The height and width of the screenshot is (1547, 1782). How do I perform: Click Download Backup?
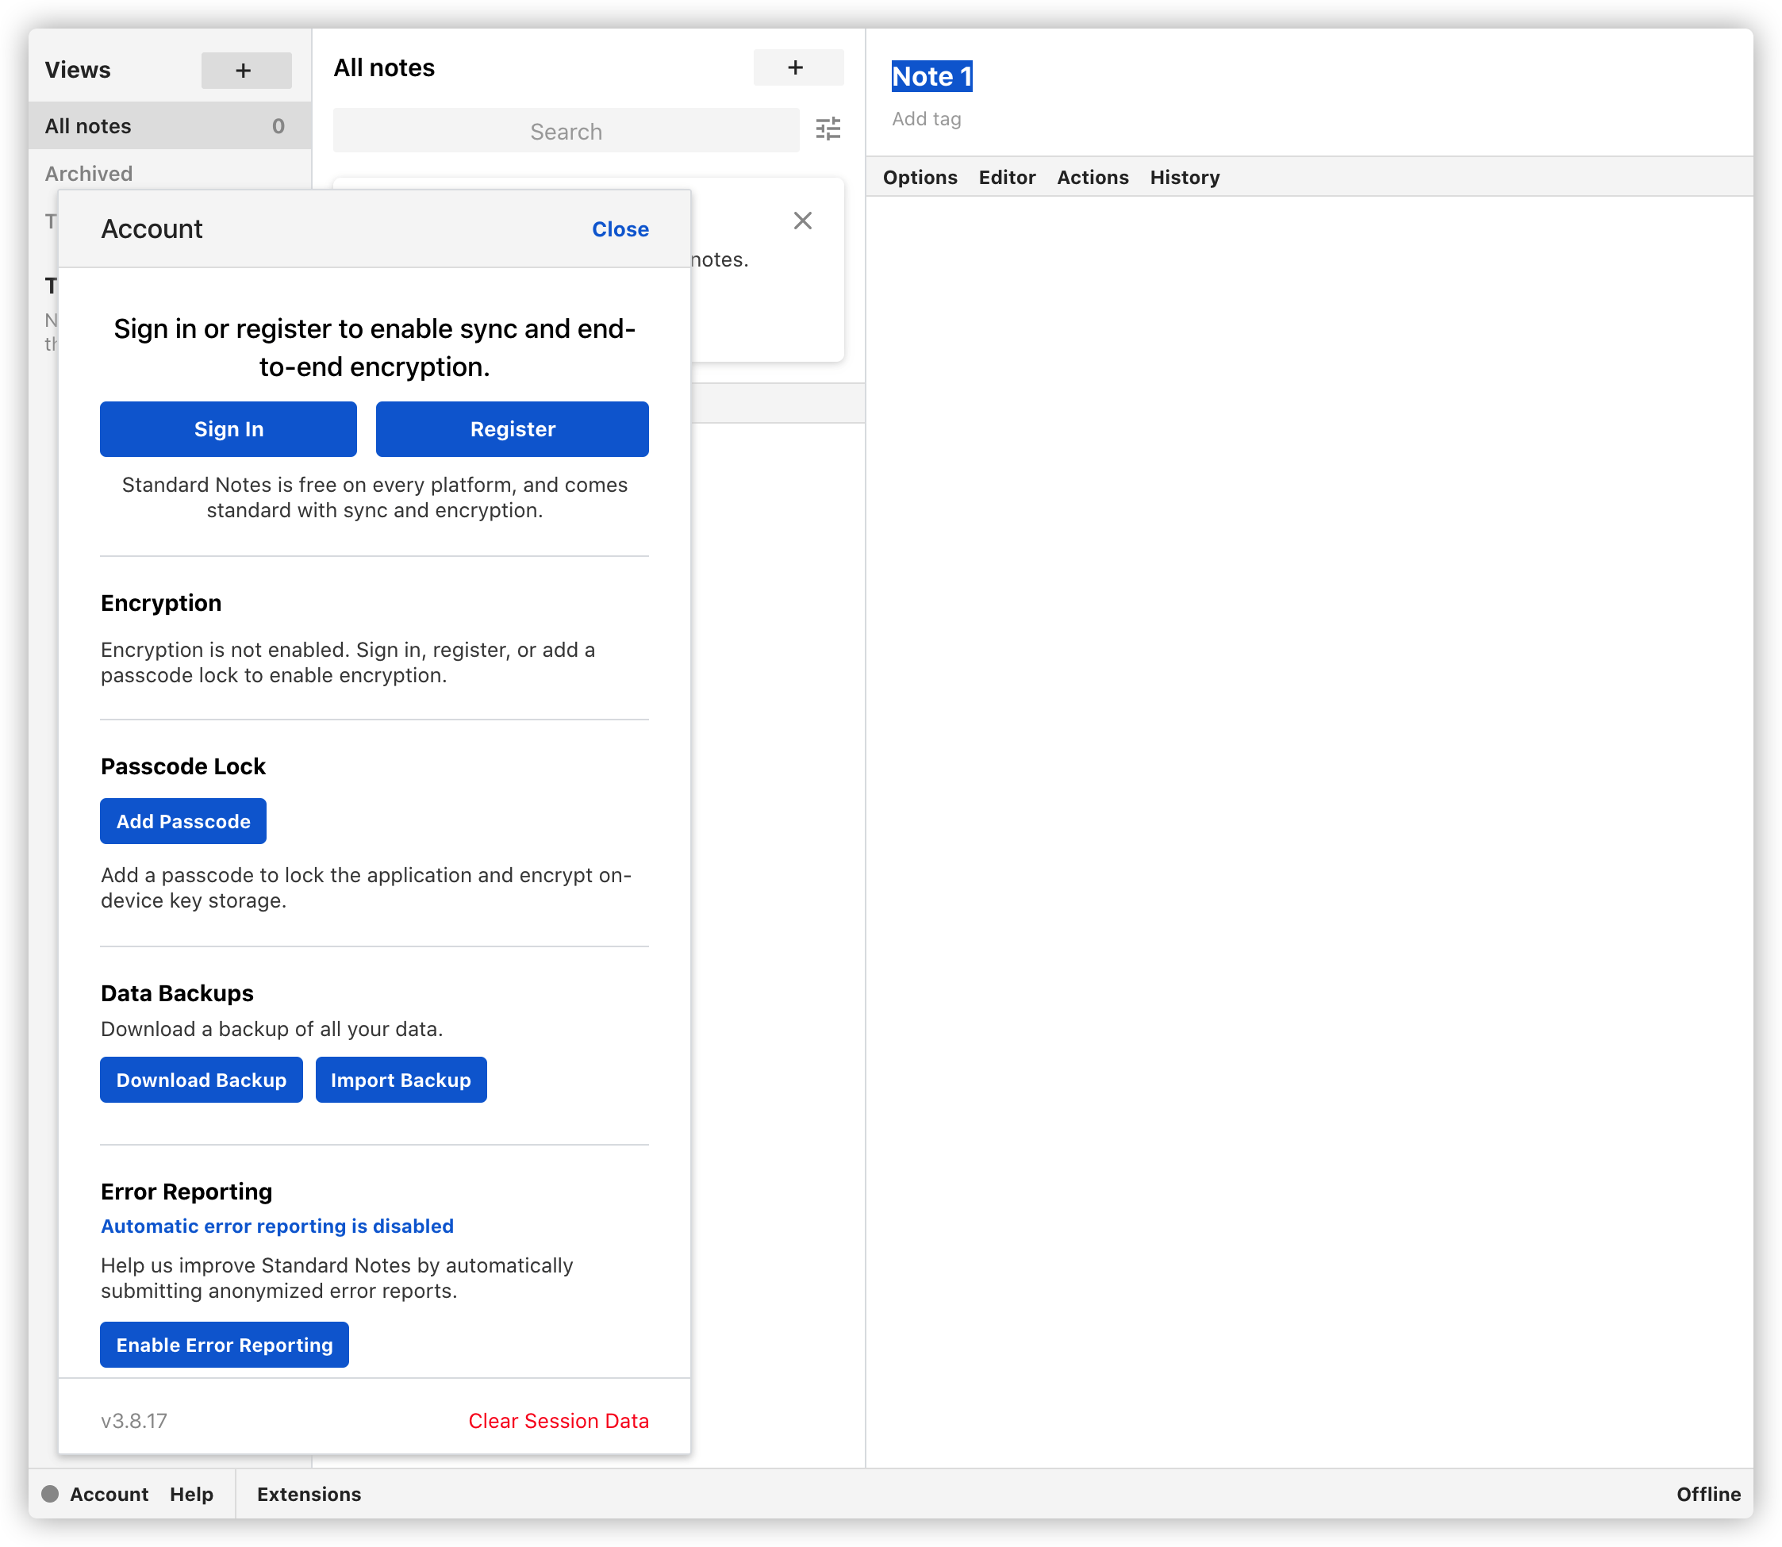pos(202,1080)
